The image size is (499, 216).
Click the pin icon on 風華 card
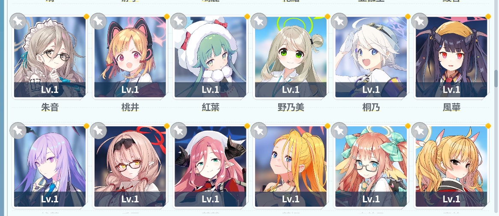click(419, 21)
